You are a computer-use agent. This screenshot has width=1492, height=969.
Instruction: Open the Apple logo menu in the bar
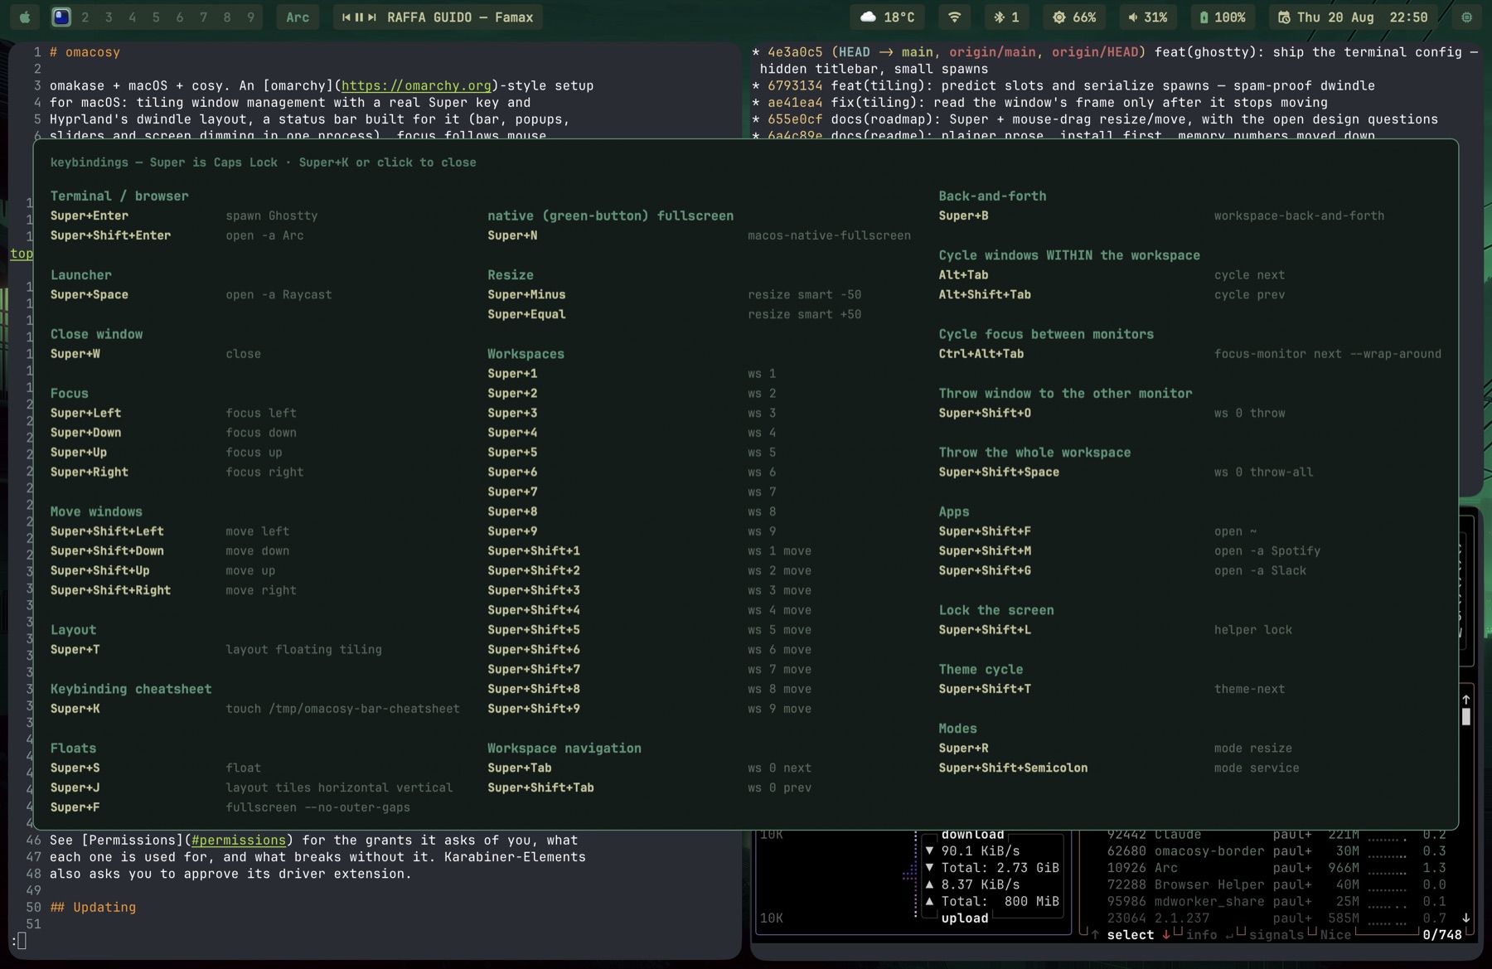click(x=25, y=17)
